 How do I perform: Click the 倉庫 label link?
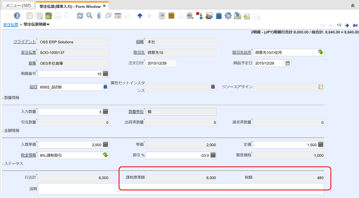[x=32, y=63]
